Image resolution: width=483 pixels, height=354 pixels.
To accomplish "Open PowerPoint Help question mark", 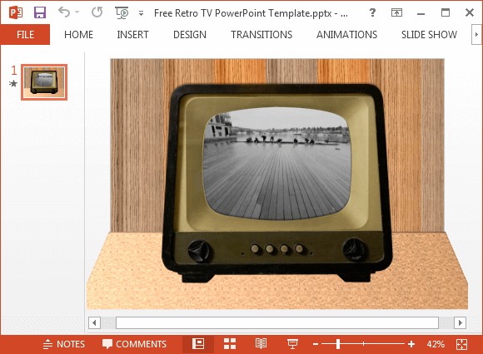I will [372, 12].
